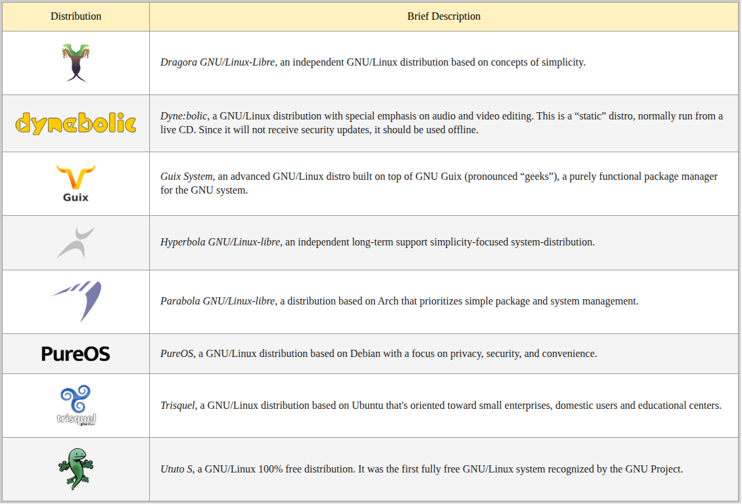Click the italic Hyperbola GNU/Linux-libre name
742x504 pixels.
220,242
